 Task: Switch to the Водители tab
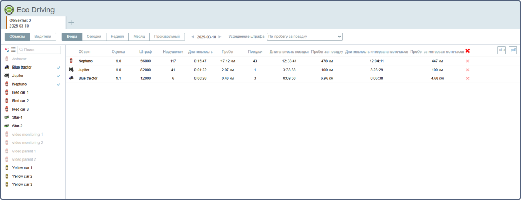[43, 36]
